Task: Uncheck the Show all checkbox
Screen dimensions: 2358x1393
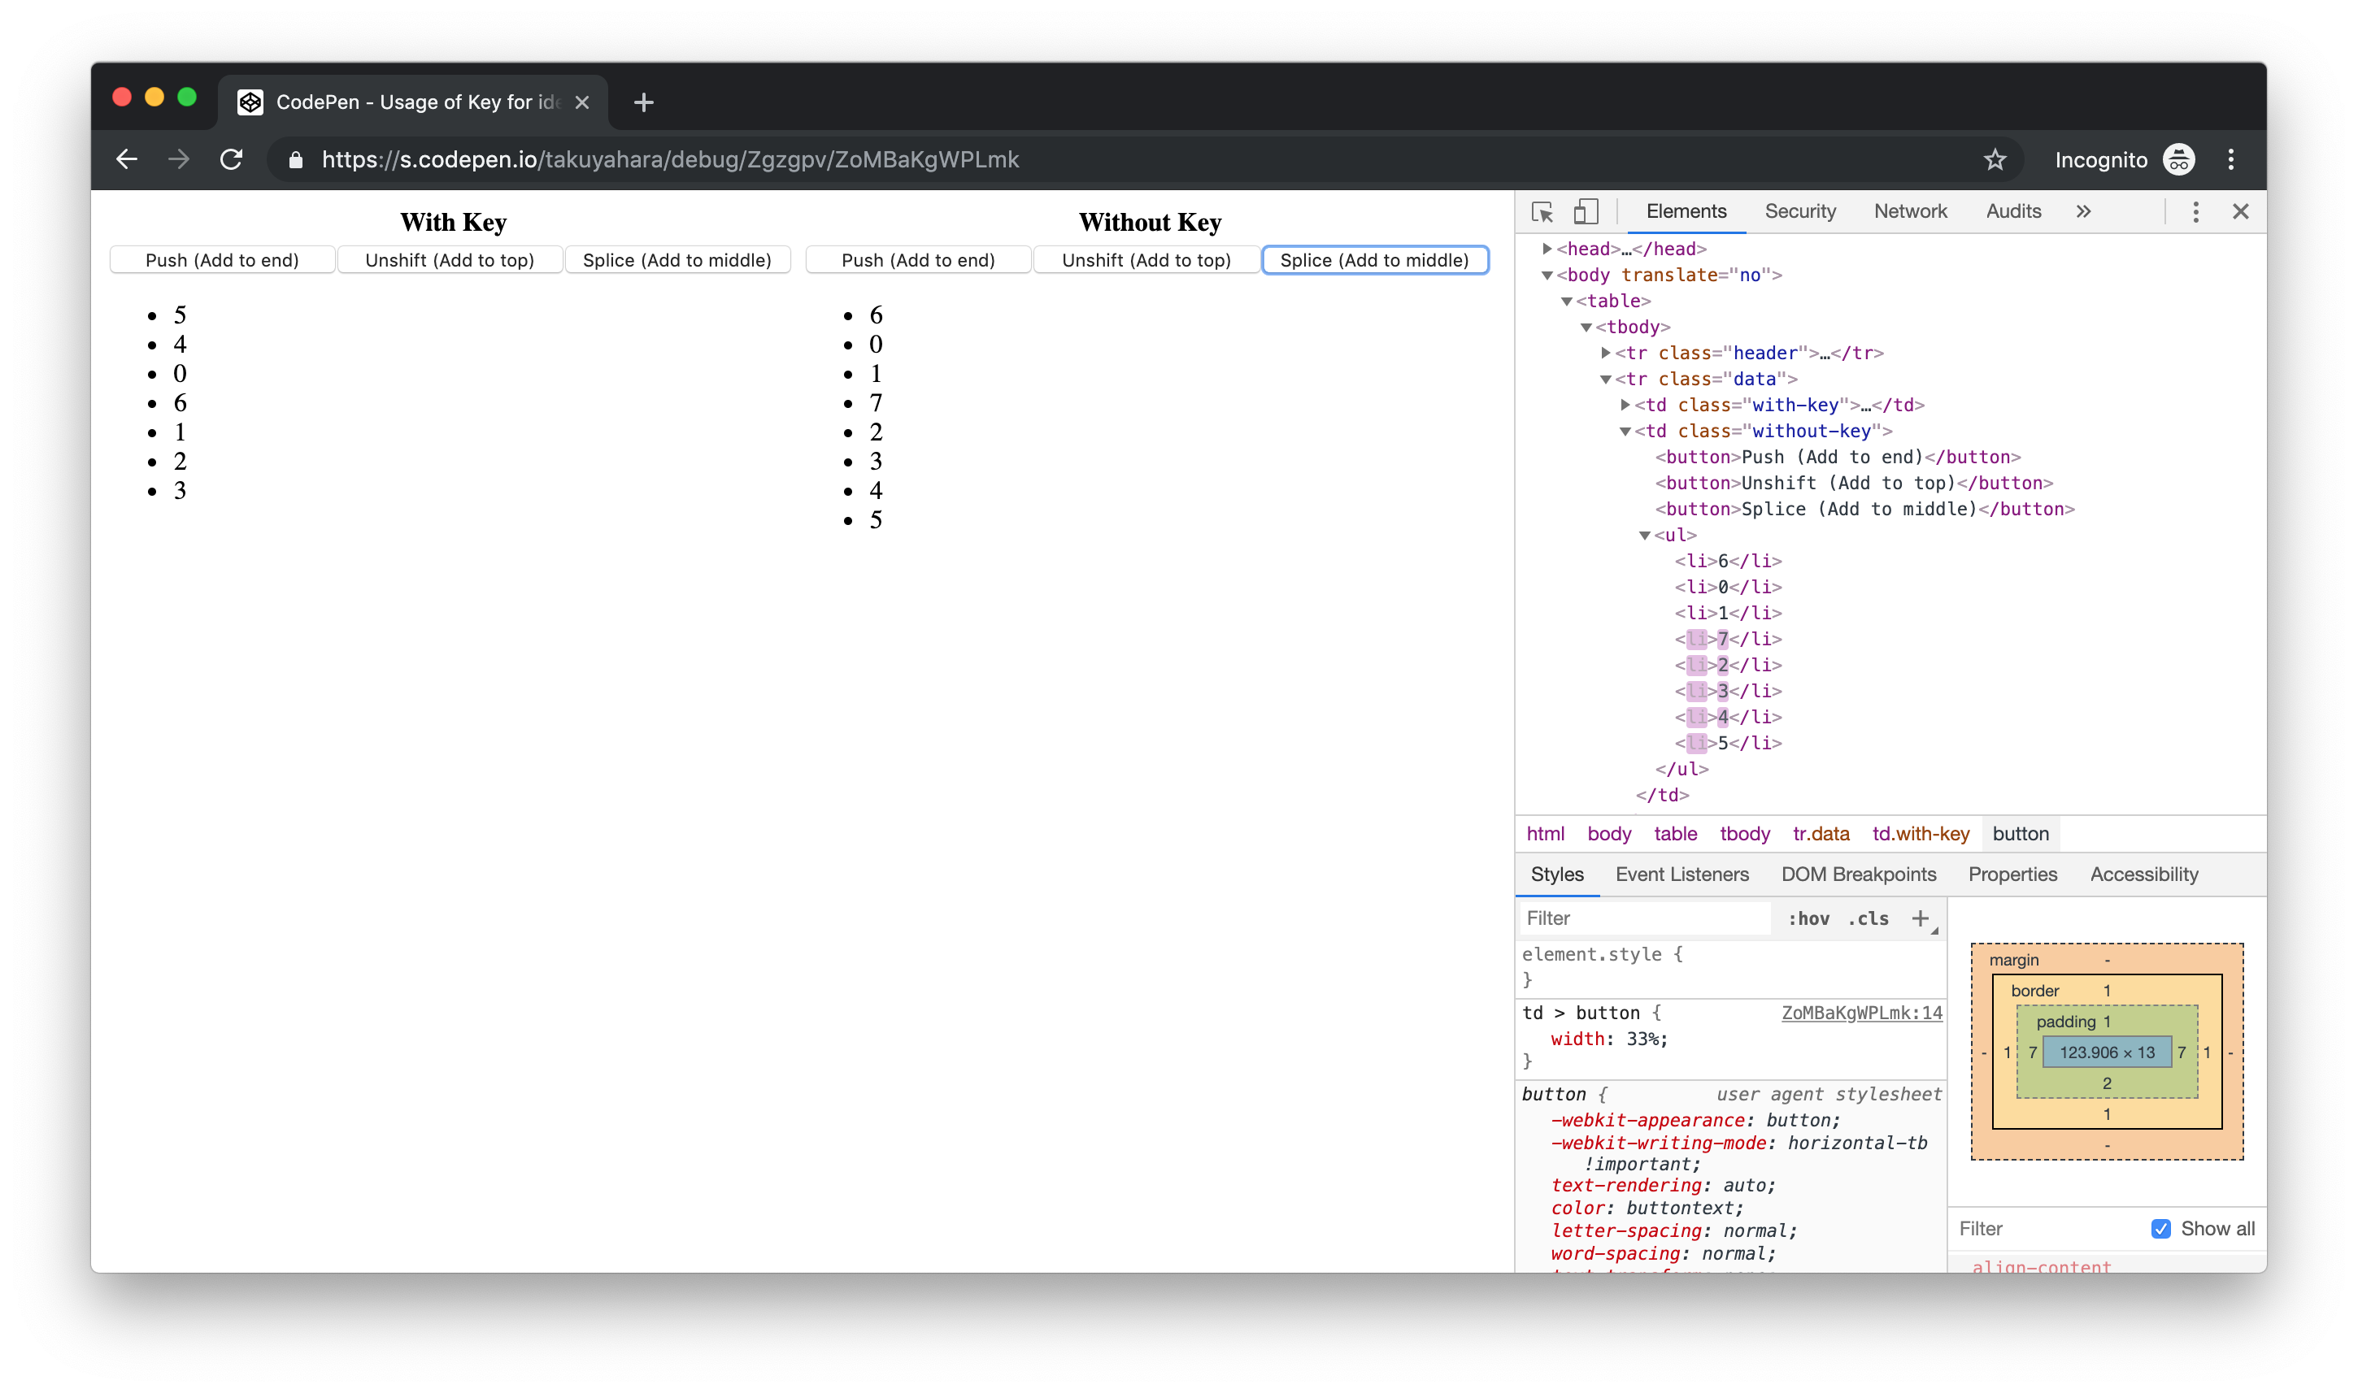Action: pyautogui.click(x=2162, y=1227)
